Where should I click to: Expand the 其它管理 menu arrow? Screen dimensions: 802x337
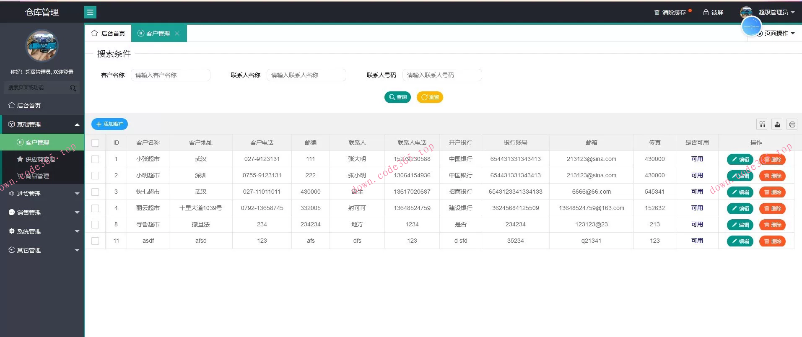pyautogui.click(x=77, y=250)
